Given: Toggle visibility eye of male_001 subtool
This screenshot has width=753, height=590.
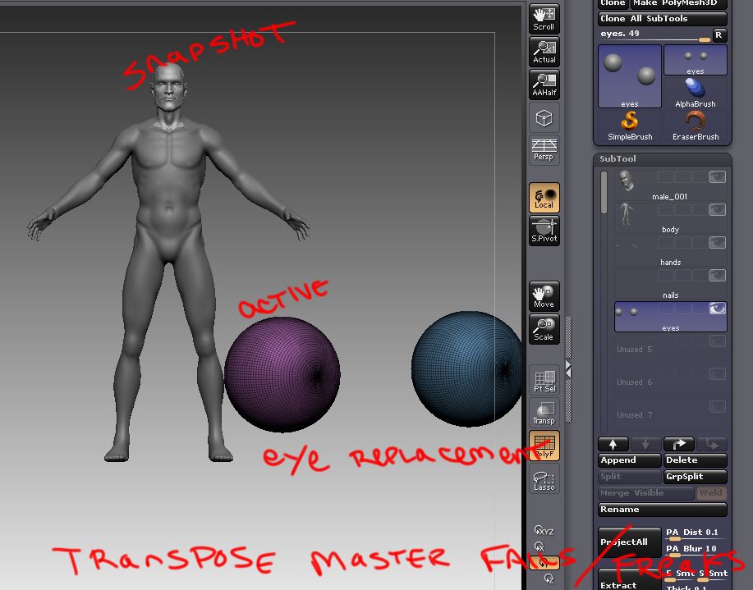Looking at the screenshot, I should [718, 177].
